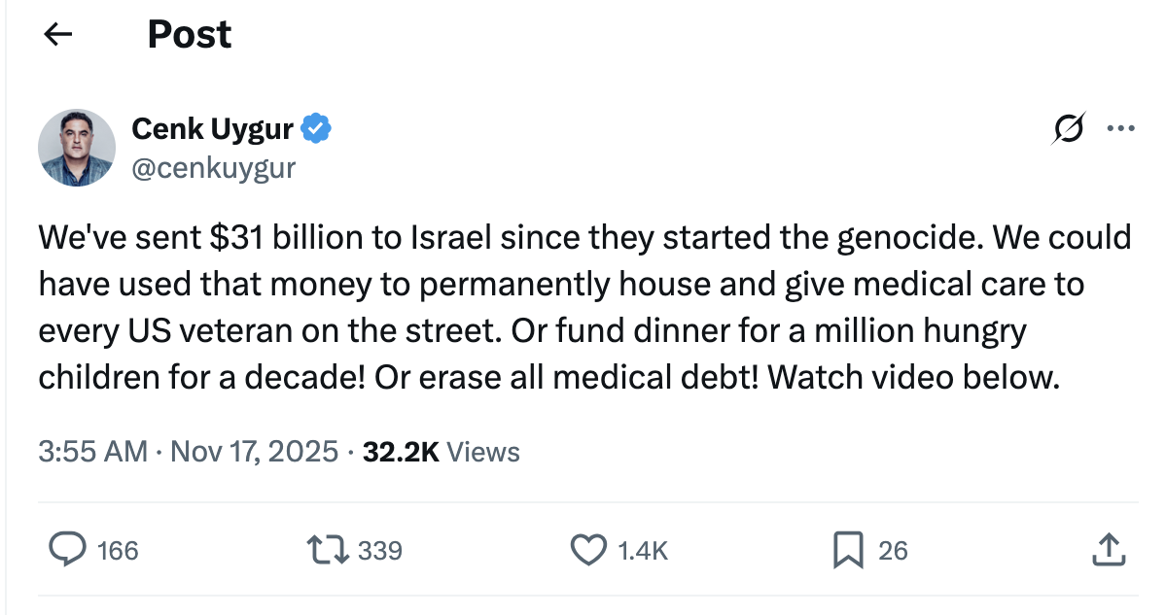Open the Cenk Uygur display name link
Screen dimensions: 1166x615
click(x=212, y=127)
